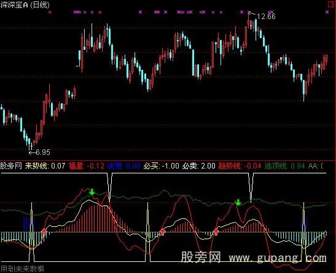This screenshot has width=336, height=273.
Task: Click the 股旁网 indicator name
Action: point(11,166)
